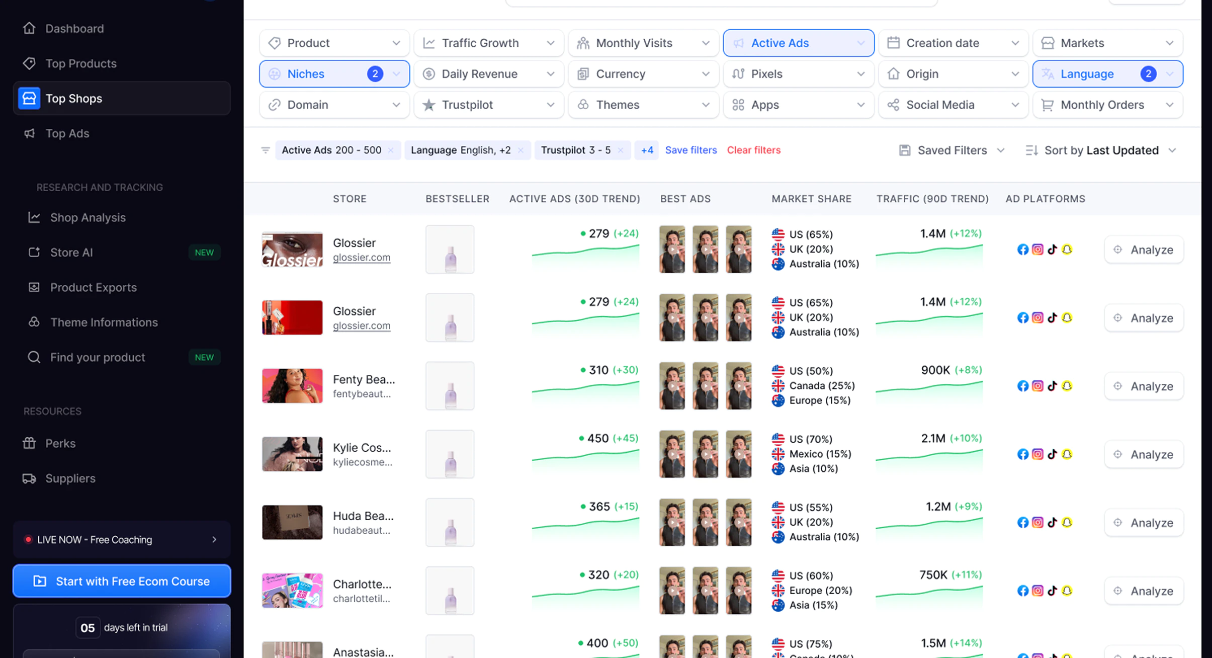This screenshot has width=1212, height=658.
Task: Click the Instagram icon in the Kylie Cosmetics row
Action: tap(1037, 454)
